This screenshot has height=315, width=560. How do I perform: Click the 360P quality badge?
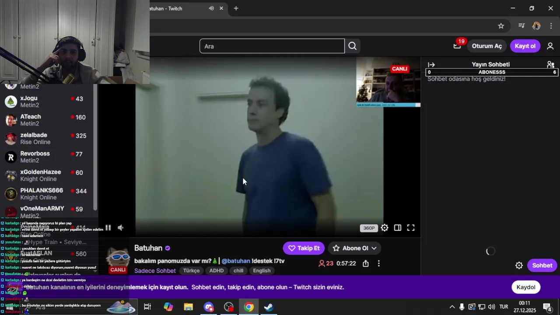(x=369, y=228)
